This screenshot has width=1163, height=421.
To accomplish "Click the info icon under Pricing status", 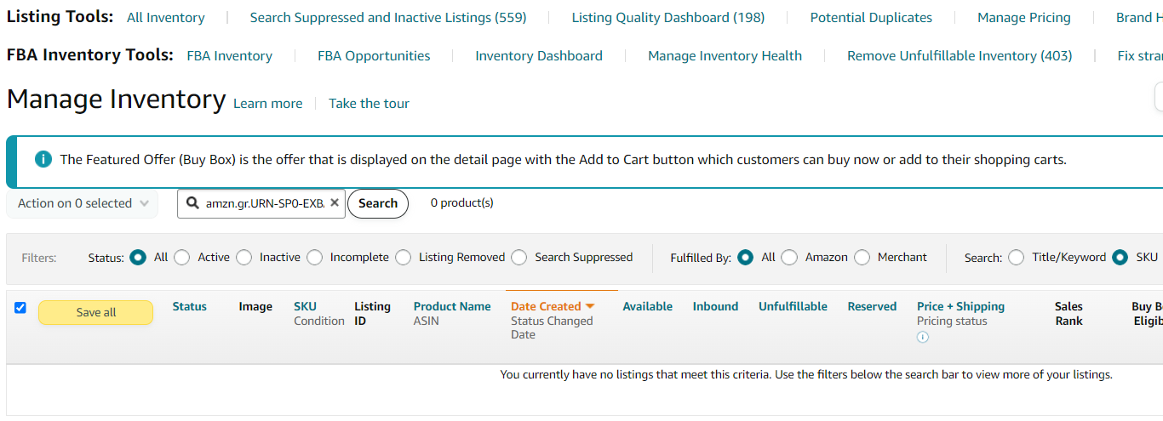I will (x=923, y=337).
